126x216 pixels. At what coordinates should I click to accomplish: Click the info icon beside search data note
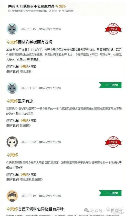(x=9, y=11)
